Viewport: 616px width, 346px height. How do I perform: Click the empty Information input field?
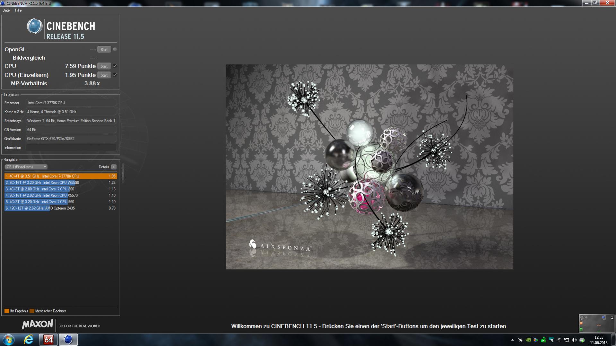click(71, 148)
